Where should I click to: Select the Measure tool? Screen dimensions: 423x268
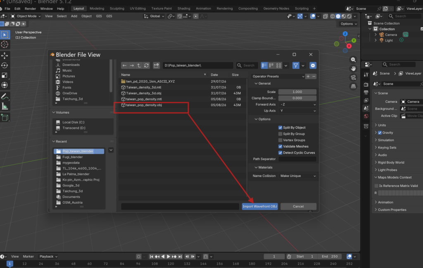(5, 107)
